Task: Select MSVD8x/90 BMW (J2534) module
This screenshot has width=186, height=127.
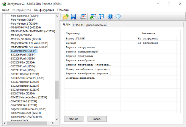Action: click(26, 39)
